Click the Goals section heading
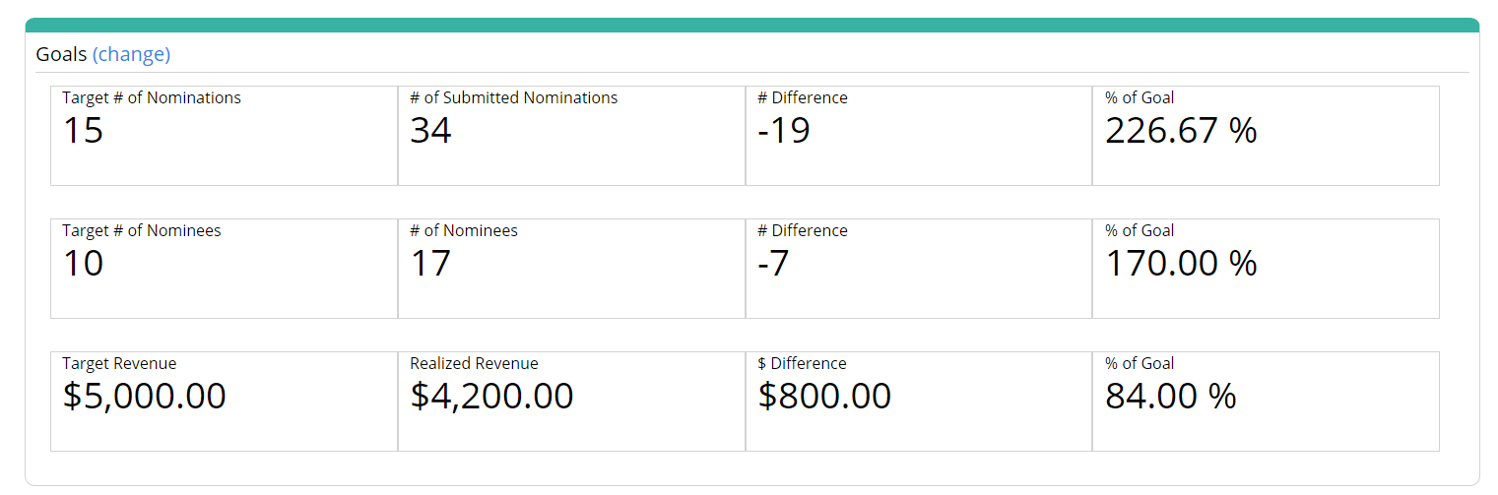The height and width of the screenshot is (495, 1498). pos(61,54)
